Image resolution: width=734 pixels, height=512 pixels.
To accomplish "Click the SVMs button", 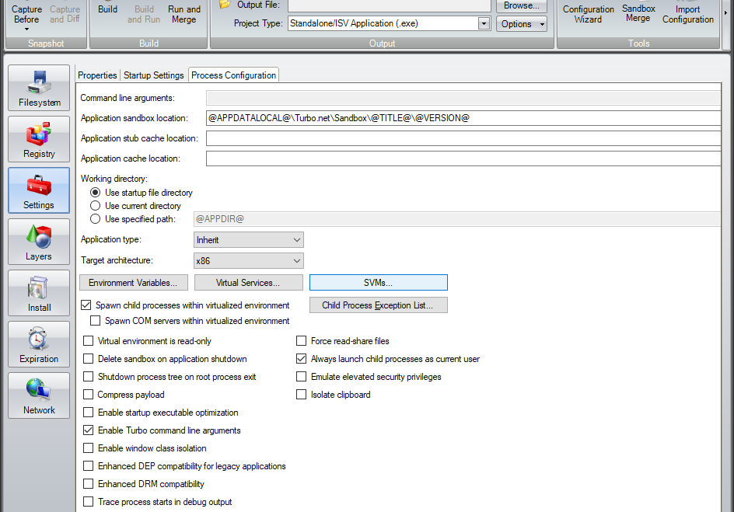I will (x=378, y=283).
